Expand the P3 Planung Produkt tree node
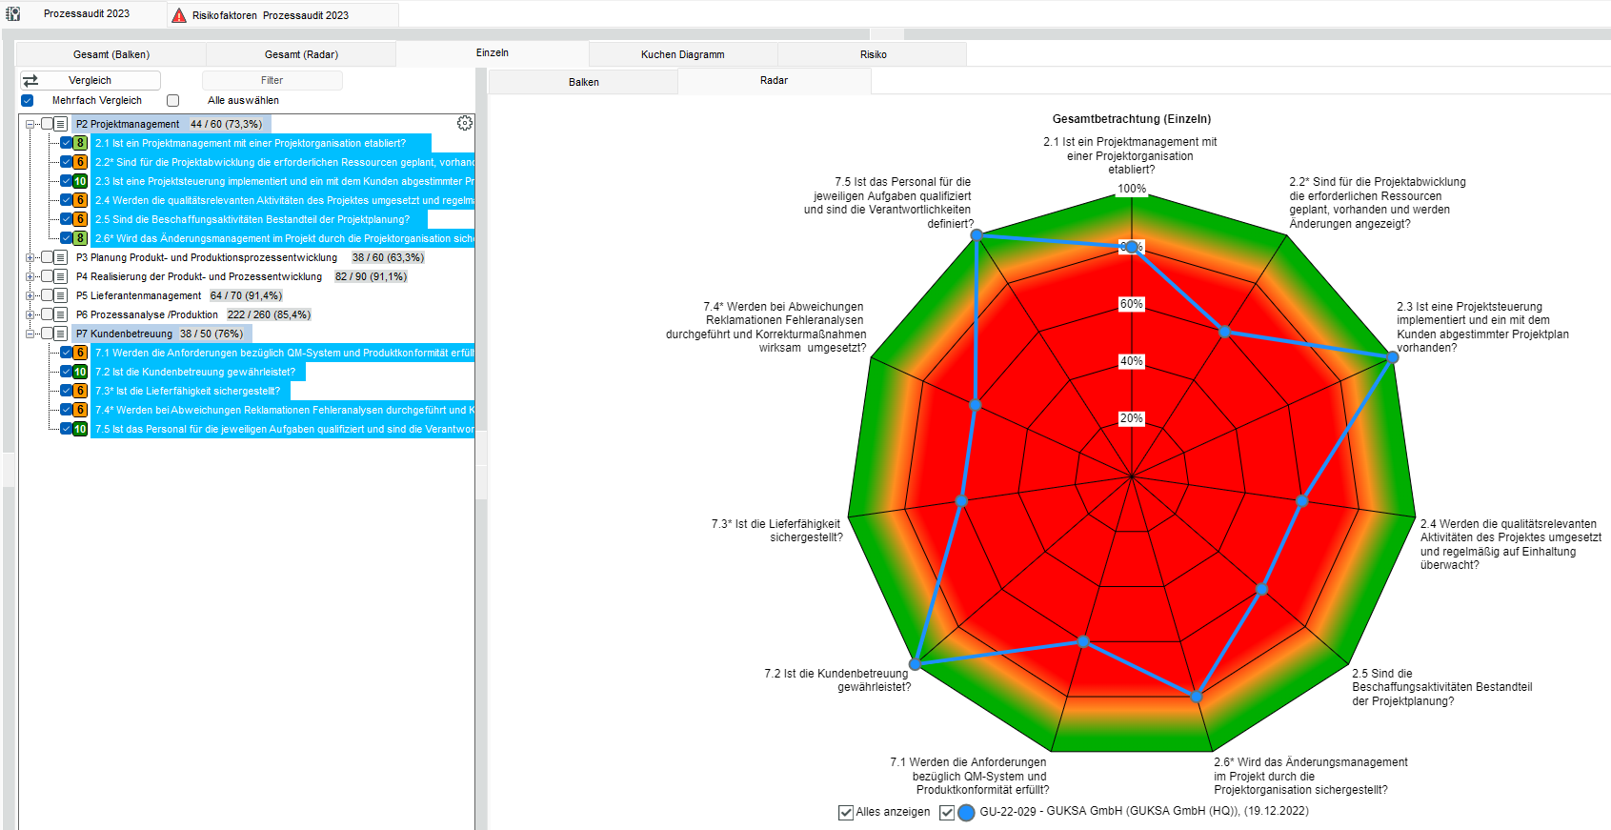The width and height of the screenshot is (1611, 830). pos(30,257)
